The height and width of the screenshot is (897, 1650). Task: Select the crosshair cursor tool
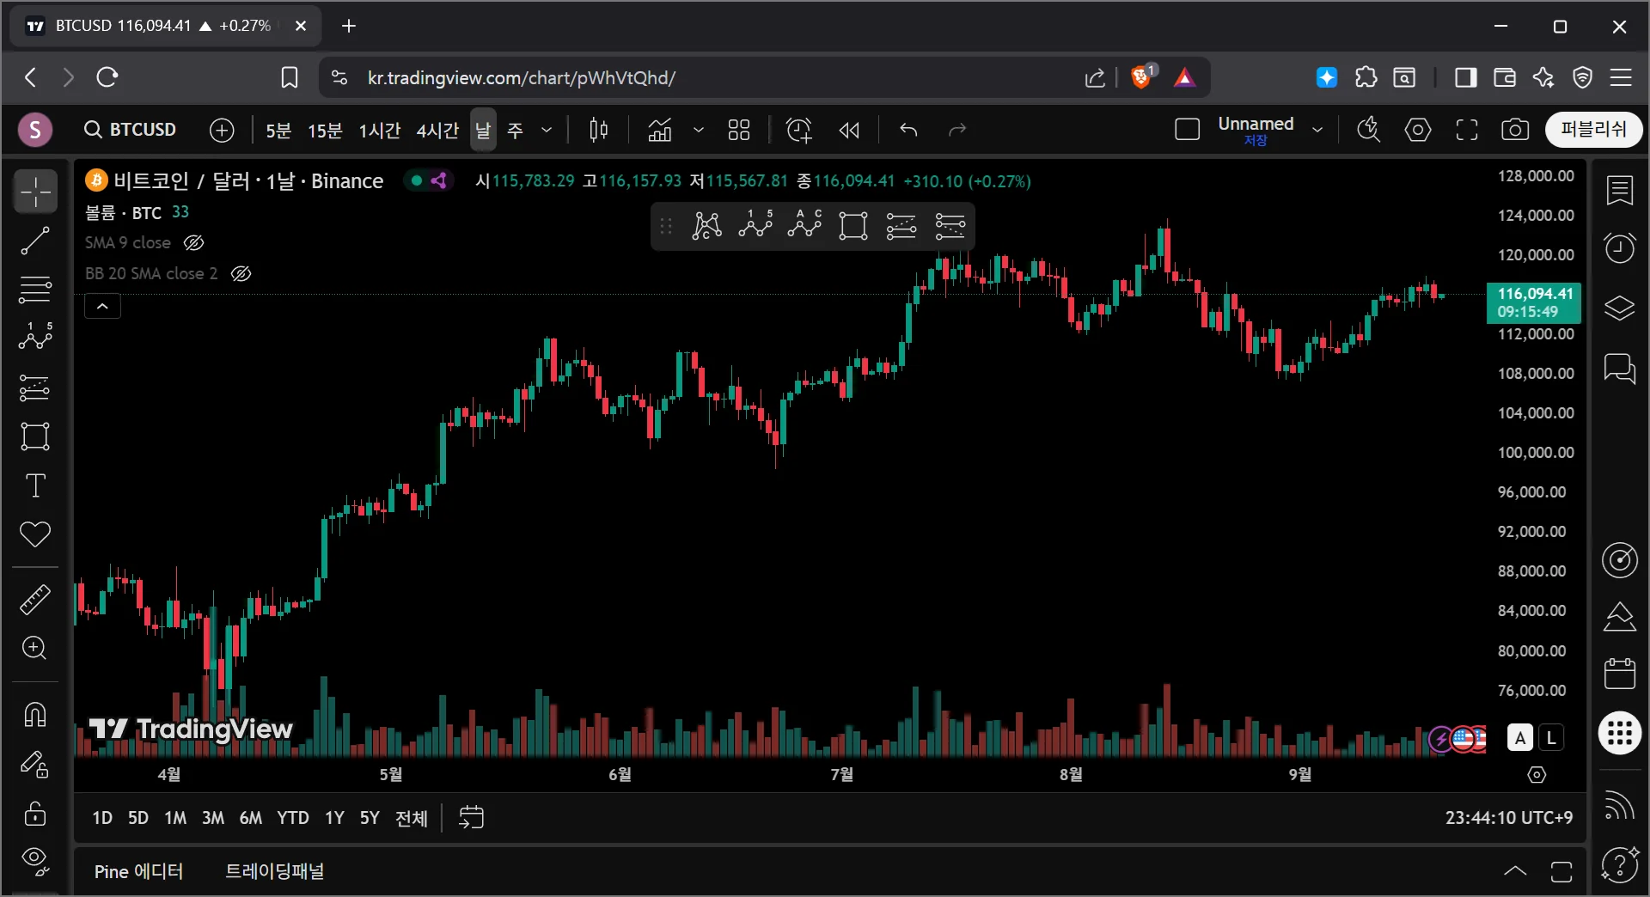coord(35,192)
